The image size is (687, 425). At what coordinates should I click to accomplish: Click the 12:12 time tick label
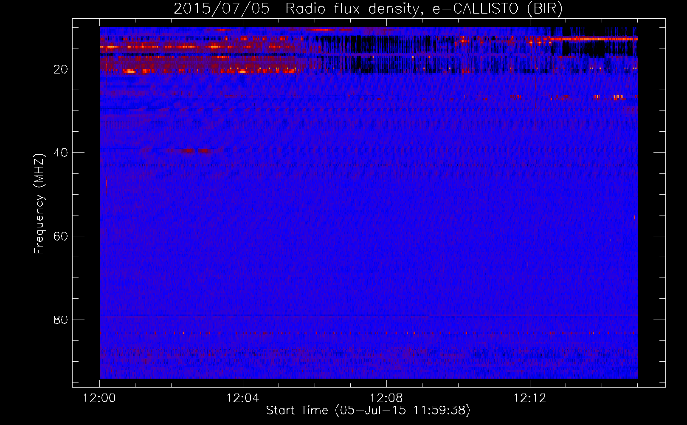[x=529, y=398]
